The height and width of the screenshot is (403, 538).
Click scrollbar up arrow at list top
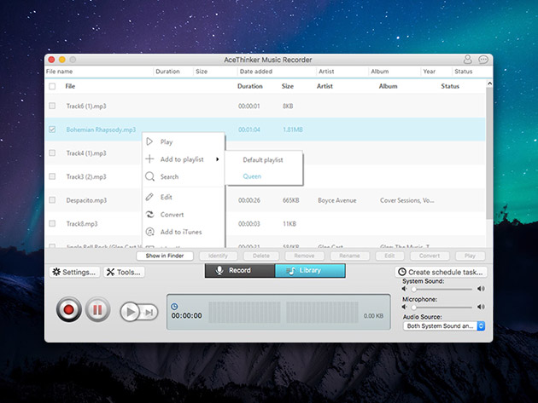489,83
